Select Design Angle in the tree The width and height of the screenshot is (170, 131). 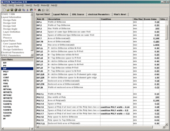[x=10, y=29]
